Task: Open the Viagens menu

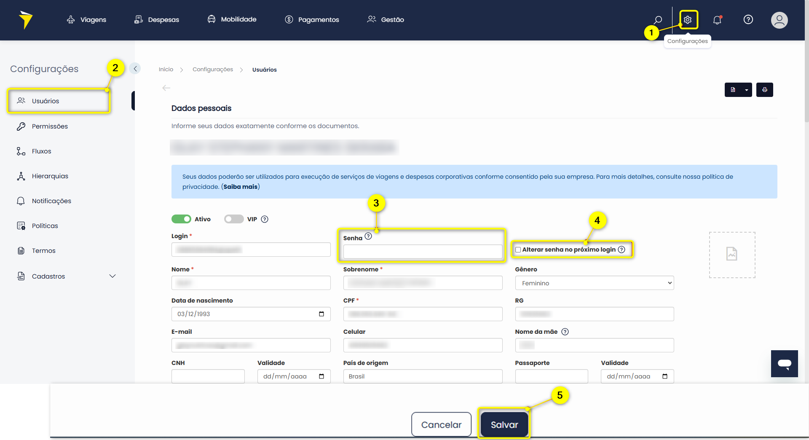Action: [86, 20]
